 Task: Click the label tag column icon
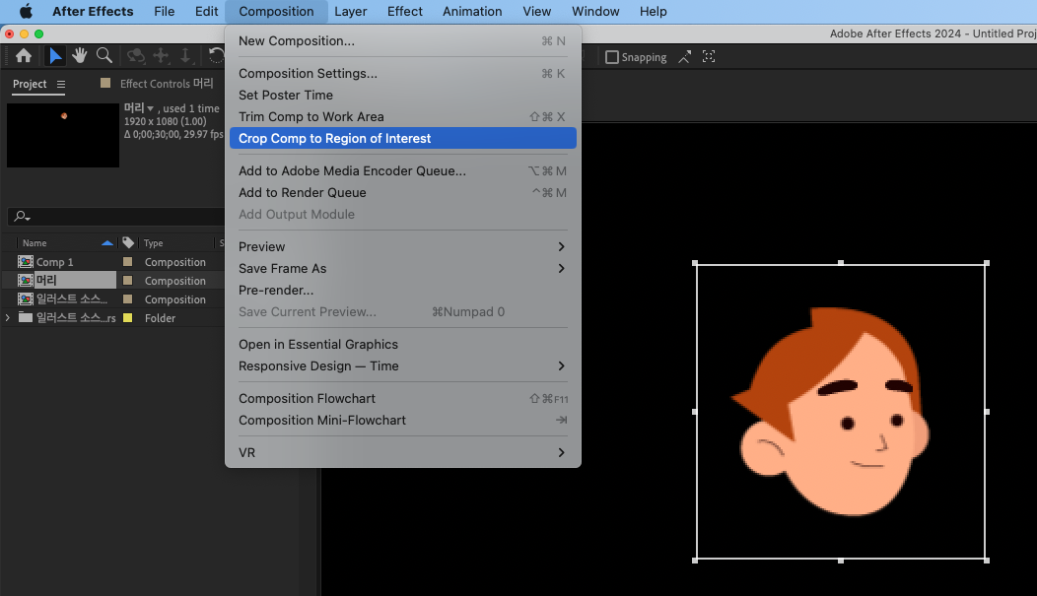pos(128,242)
